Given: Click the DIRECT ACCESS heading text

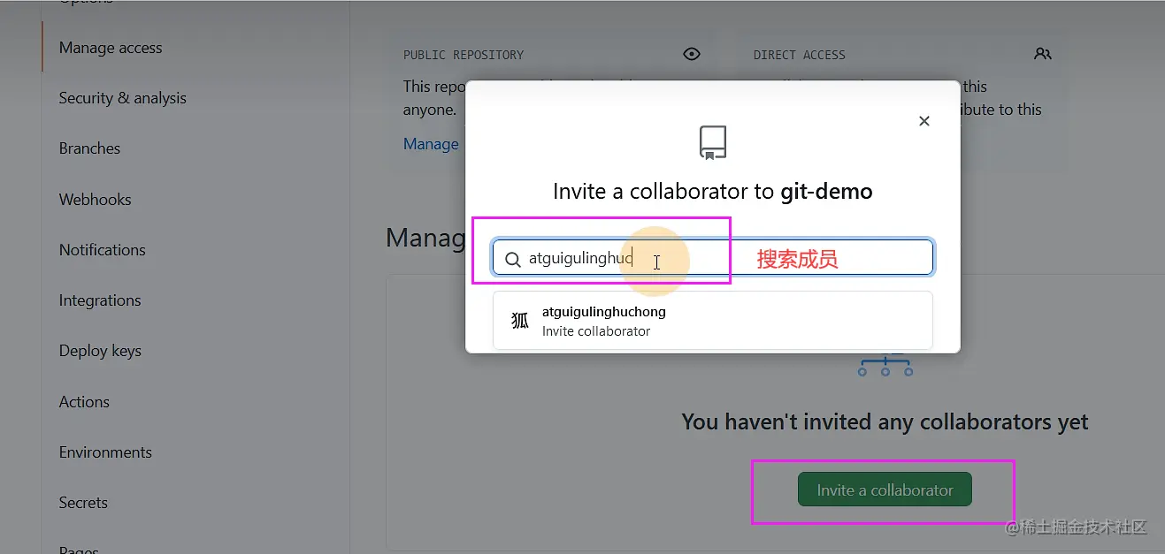Looking at the screenshot, I should [x=800, y=55].
